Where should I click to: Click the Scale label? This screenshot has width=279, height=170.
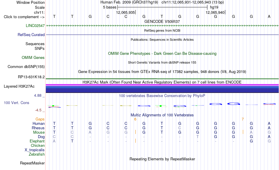click(x=40, y=7)
